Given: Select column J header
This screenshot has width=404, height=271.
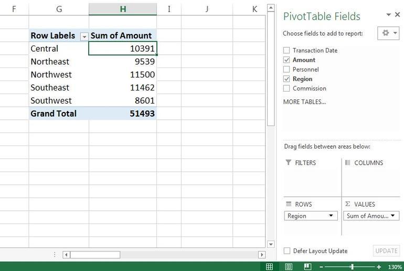Looking at the screenshot, I should click(x=207, y=9).
